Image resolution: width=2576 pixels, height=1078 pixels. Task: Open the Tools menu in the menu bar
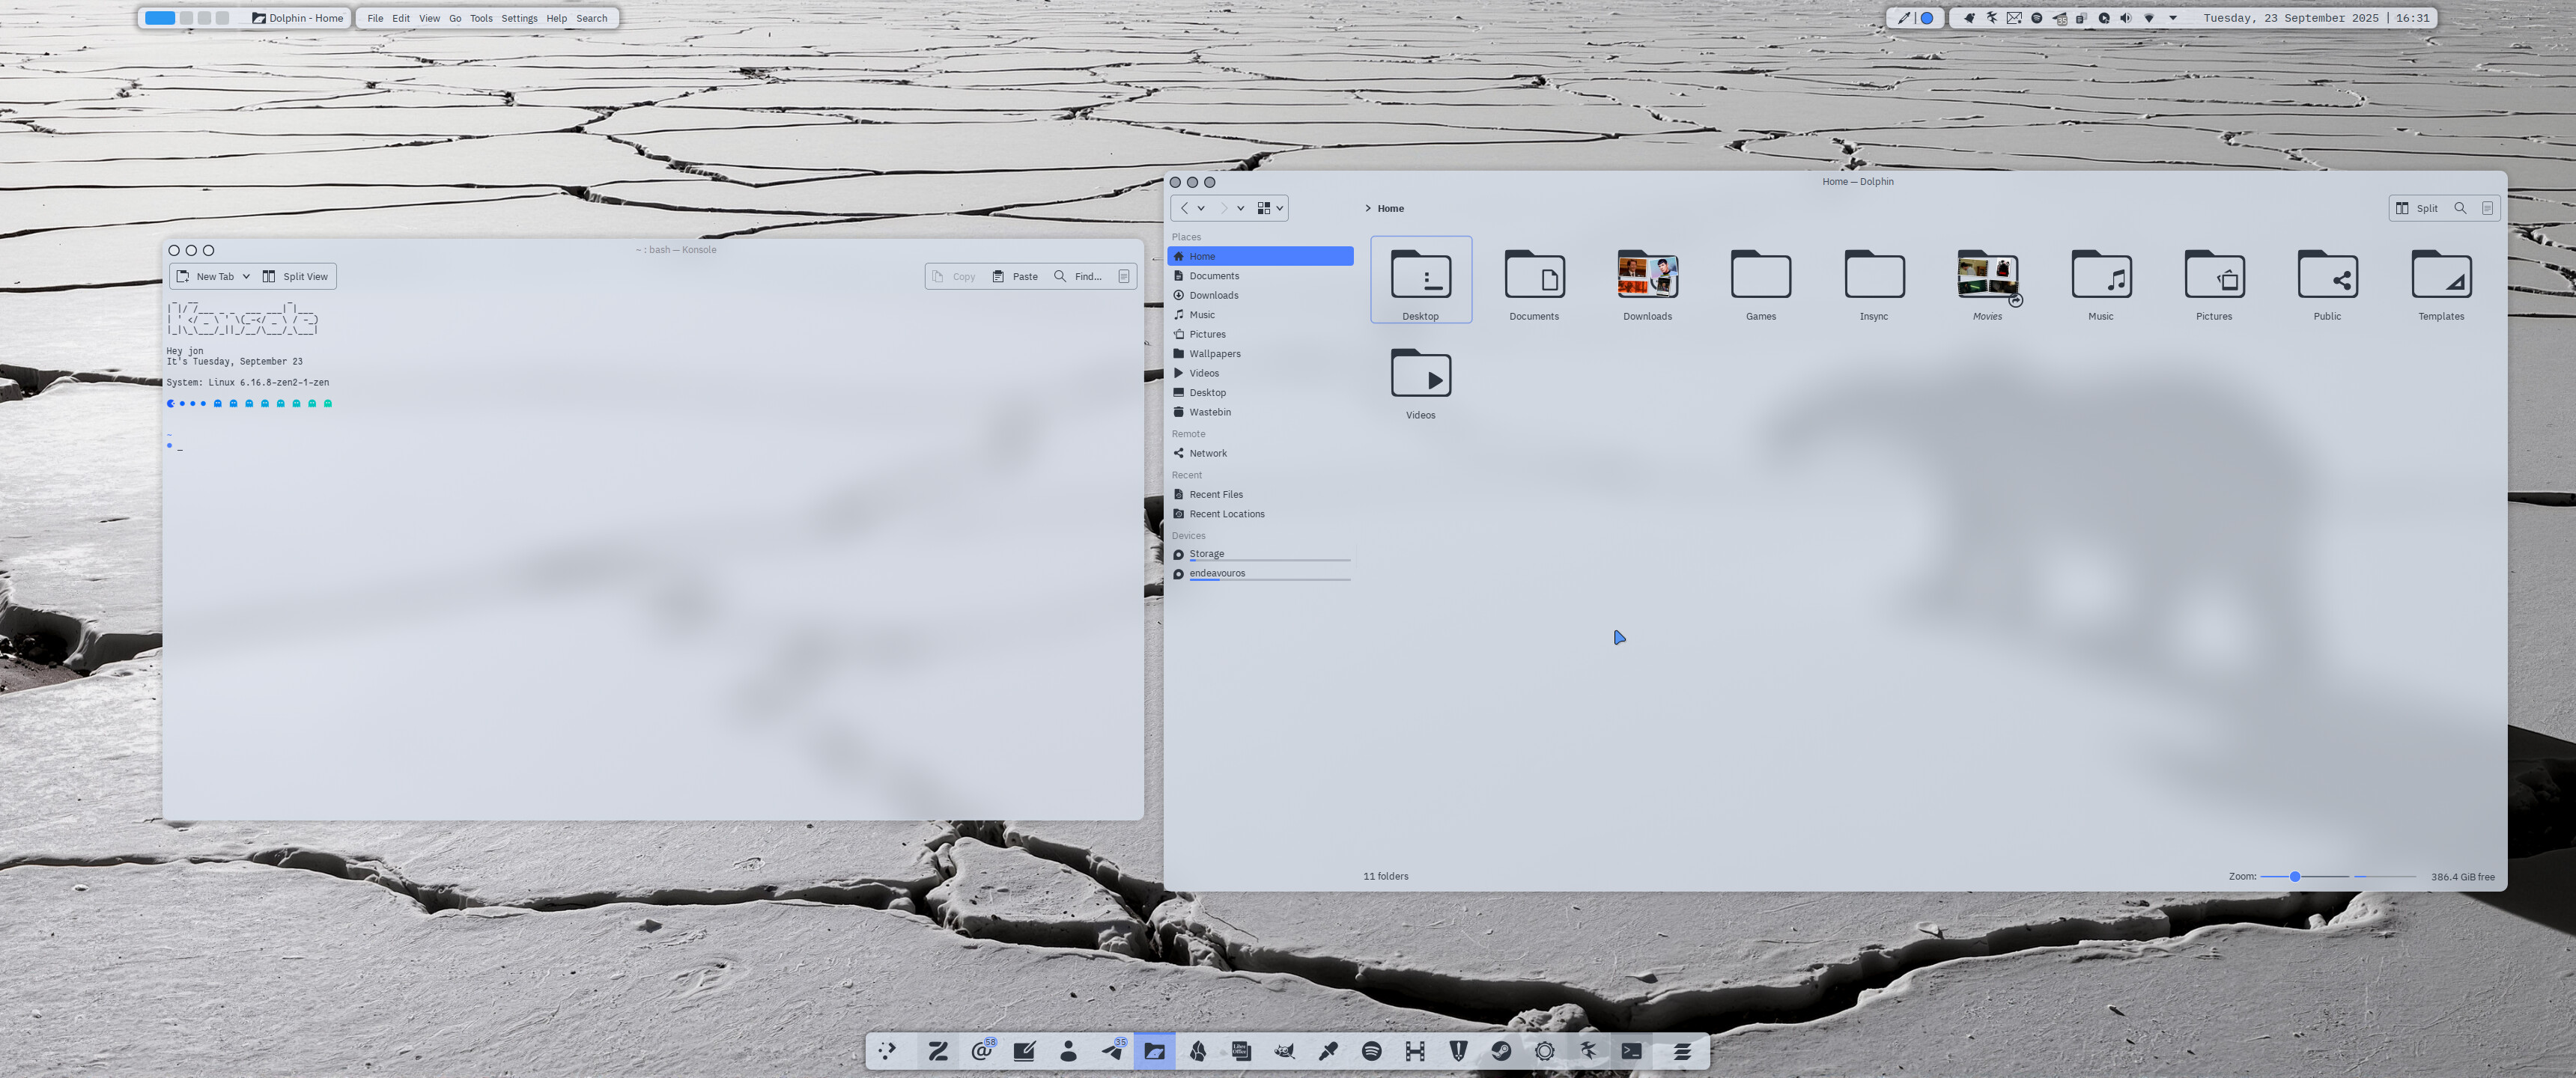tap(481, 18)
